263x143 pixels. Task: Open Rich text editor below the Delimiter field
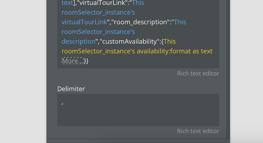198,131
